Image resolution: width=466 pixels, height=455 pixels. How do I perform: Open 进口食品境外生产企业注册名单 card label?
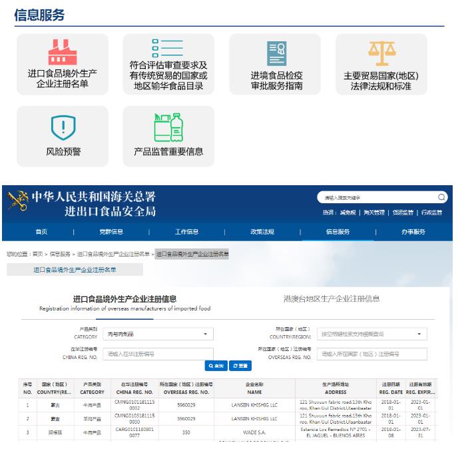coord(63,79)
